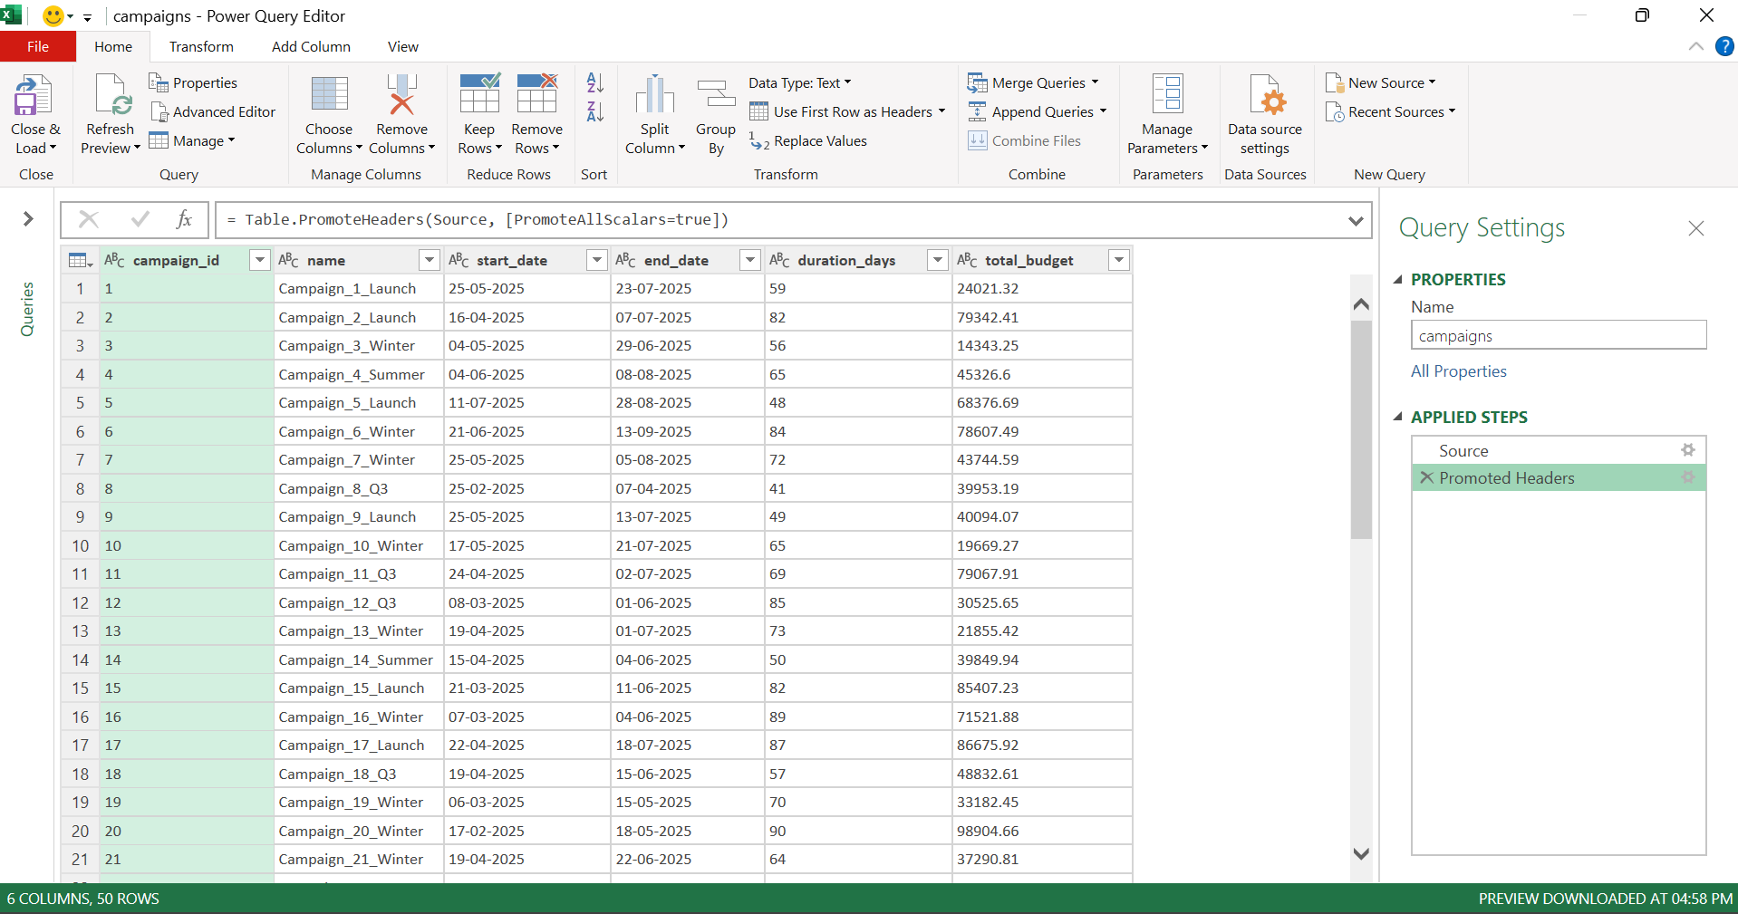The image size is (1738, 914).
Task: Click the Remove Columns icon
Action: tap(401, 96)
